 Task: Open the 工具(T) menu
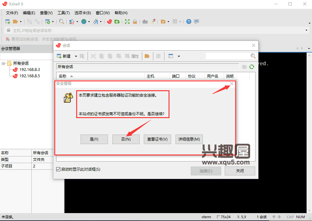[x=63, y=13]
